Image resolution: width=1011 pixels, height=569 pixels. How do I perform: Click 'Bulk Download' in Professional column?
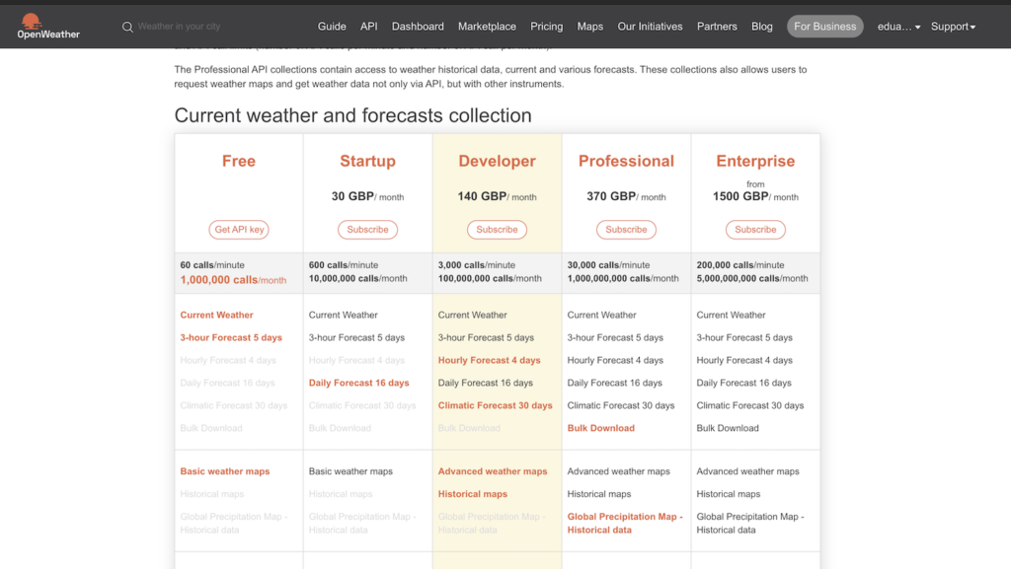tap(601, 428)
